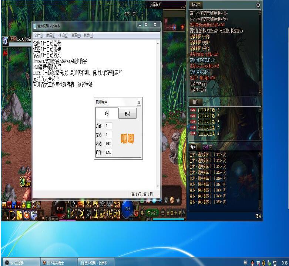Click the dungeon minimap thumbnail

[x=174, y=20]
